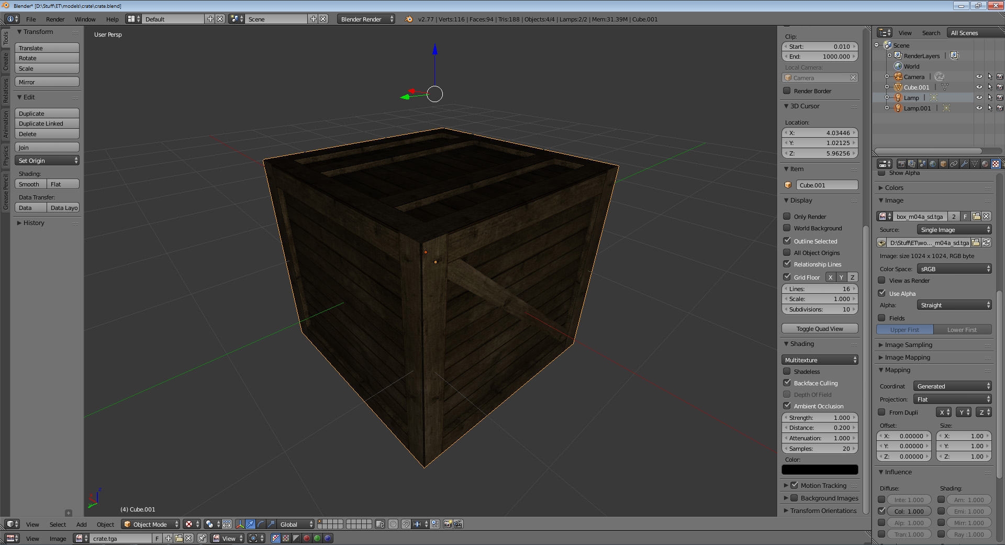Enable the World Background checkbox
1005x545 pixels.
(x=787, y=228)
